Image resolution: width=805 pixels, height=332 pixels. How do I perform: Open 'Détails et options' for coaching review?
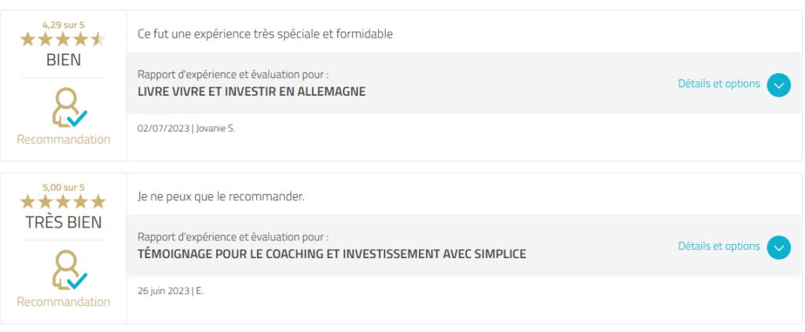[x=719, y=246]
